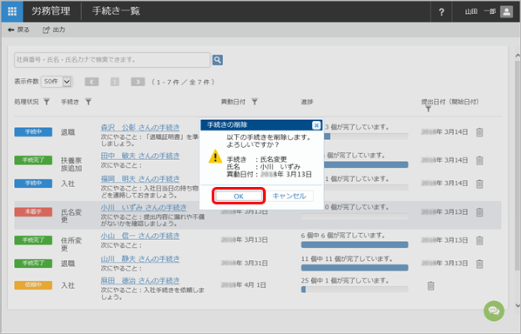The width and height of the screenshot is (521, 334).
Task: Click the scrollbar down arrow
Action: coord(518,305)
